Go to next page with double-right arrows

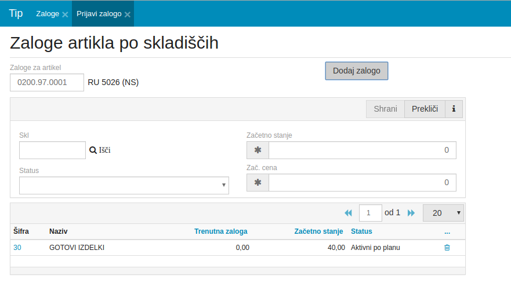[x=411, y=213]
